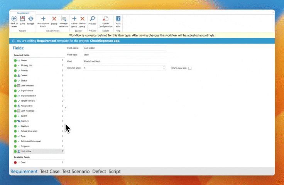Screen dimensions: 284x185
Task: Select the Date created field
Action: pyautogui.click(x=27, y=86)
